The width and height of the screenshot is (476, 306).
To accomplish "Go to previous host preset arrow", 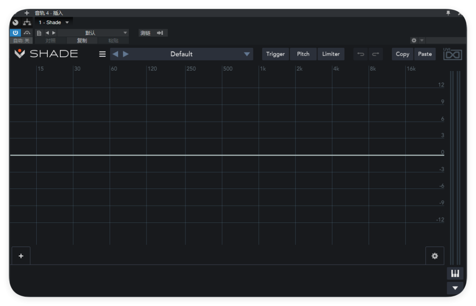I will [x=47, y=33].
